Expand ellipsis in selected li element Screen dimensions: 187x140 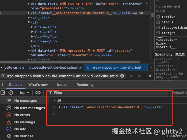(119, 13)
